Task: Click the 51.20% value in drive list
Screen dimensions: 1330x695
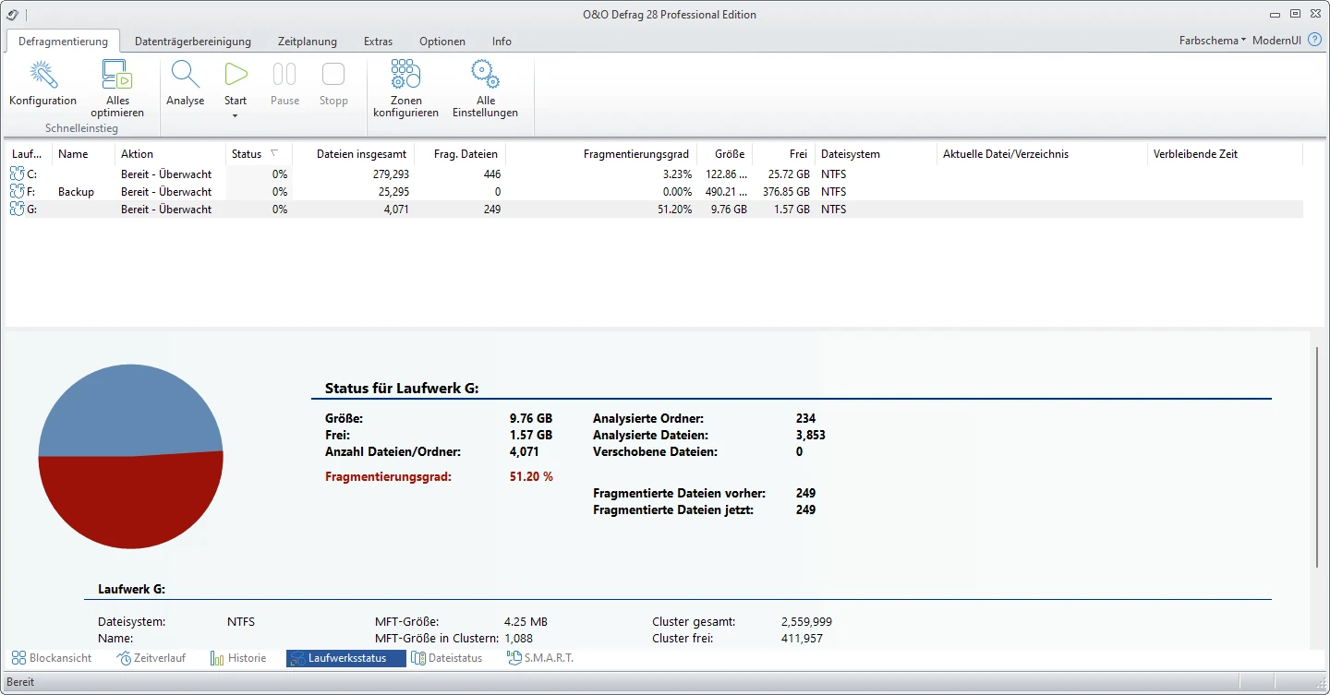Action: click(x=673, y=210)
